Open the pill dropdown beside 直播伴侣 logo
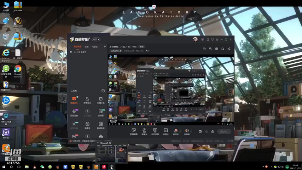This screenshot has height=170, width=302. click(x=96, y=40)
